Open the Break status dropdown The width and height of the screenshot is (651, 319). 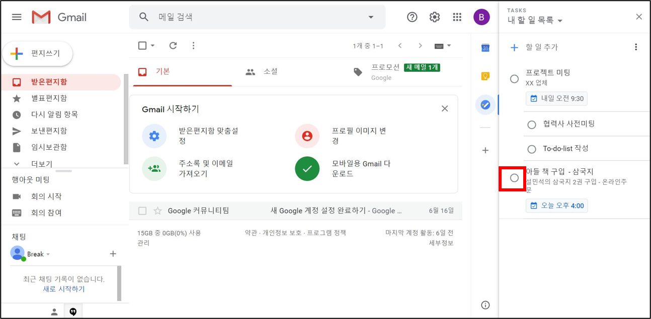point(48,254)
